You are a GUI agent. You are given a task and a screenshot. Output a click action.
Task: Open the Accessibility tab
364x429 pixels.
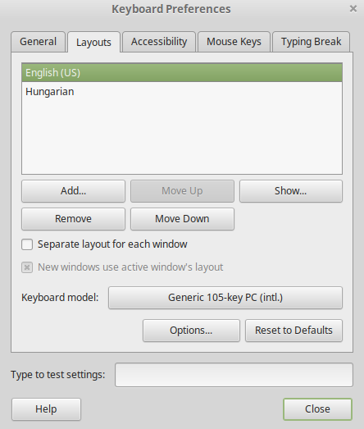[x=159, y=42]
